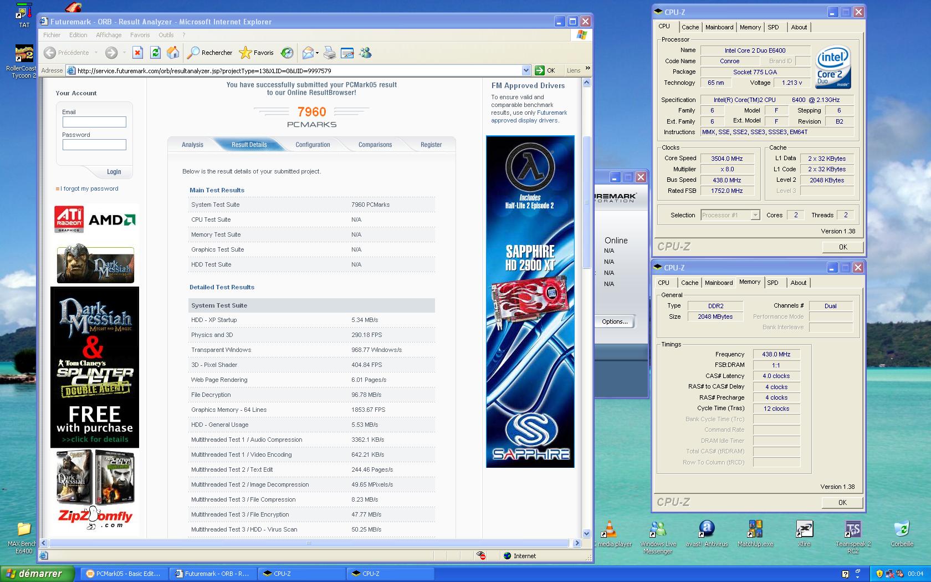
Task: Open RollerCoaster Tycoon 2 desktop shortcut
Action: tap(24, 62)
